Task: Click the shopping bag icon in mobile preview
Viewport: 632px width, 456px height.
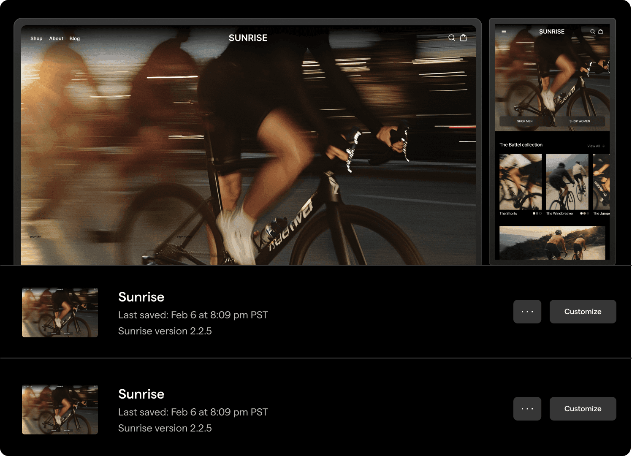Action: [600, 32]
